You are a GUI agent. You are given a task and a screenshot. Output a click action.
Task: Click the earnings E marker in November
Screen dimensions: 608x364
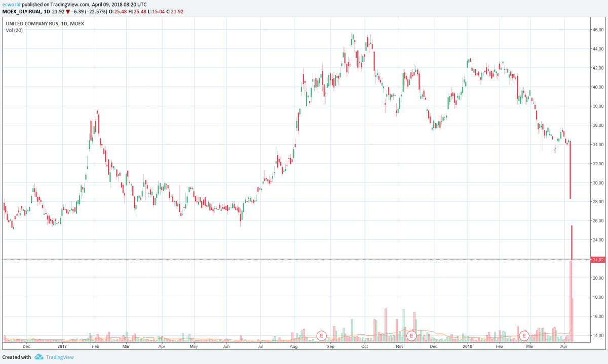coord(412,335)
